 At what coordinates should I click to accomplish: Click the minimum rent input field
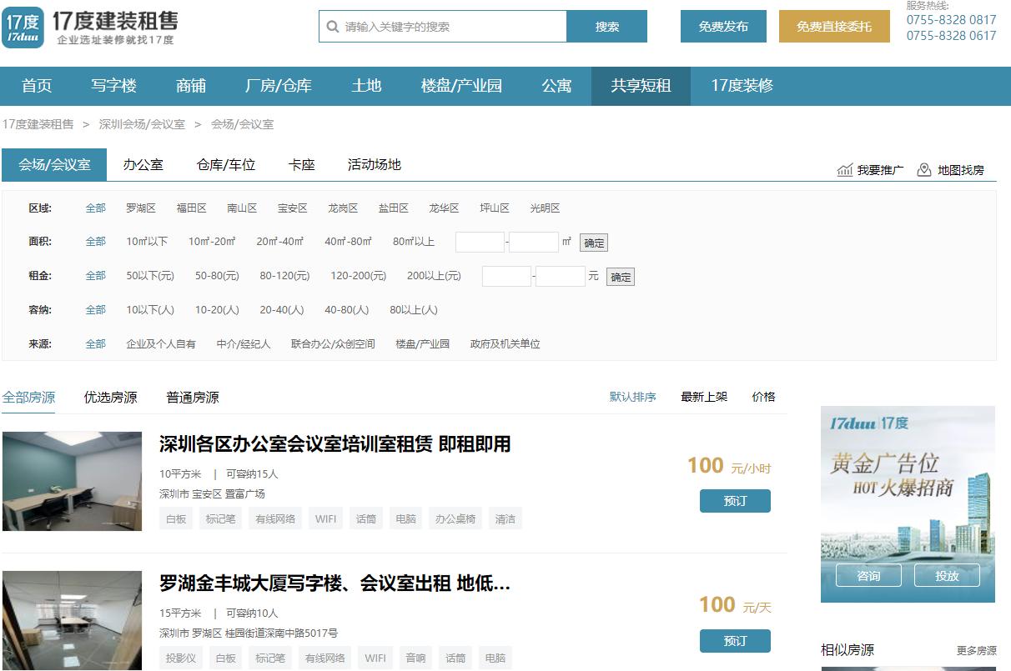click(505, 275)
